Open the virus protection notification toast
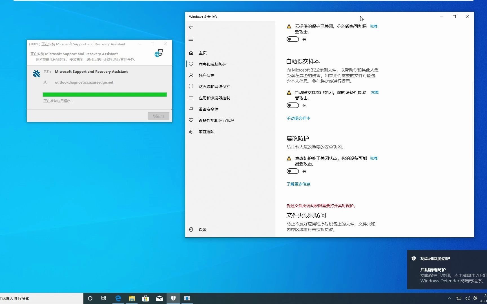The image size is (487, 304). pyautogui.click(x=447, y=270)
